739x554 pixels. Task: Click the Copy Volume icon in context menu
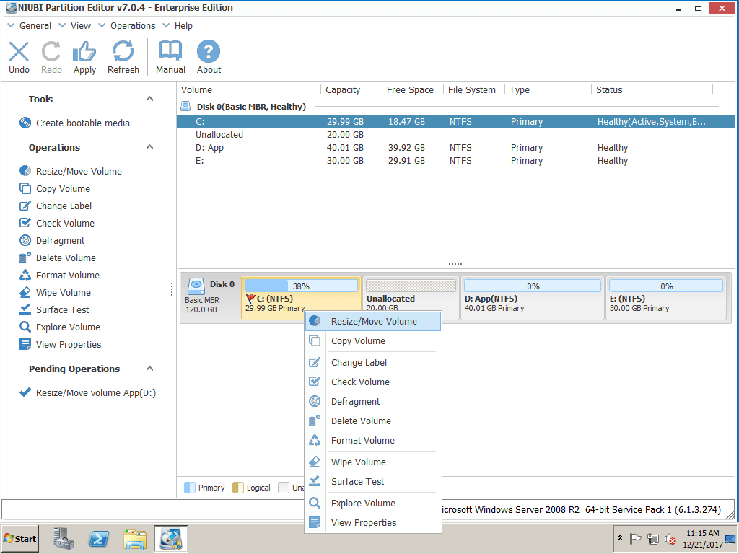pos(315,340)
